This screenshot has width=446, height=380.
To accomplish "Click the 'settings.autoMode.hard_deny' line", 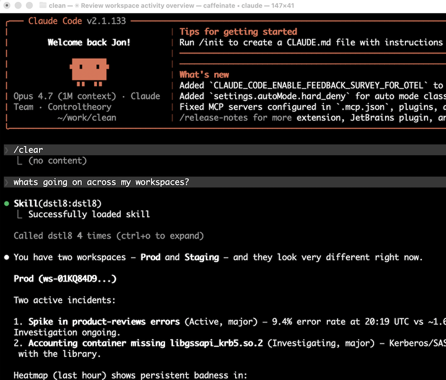I will 313,96.
